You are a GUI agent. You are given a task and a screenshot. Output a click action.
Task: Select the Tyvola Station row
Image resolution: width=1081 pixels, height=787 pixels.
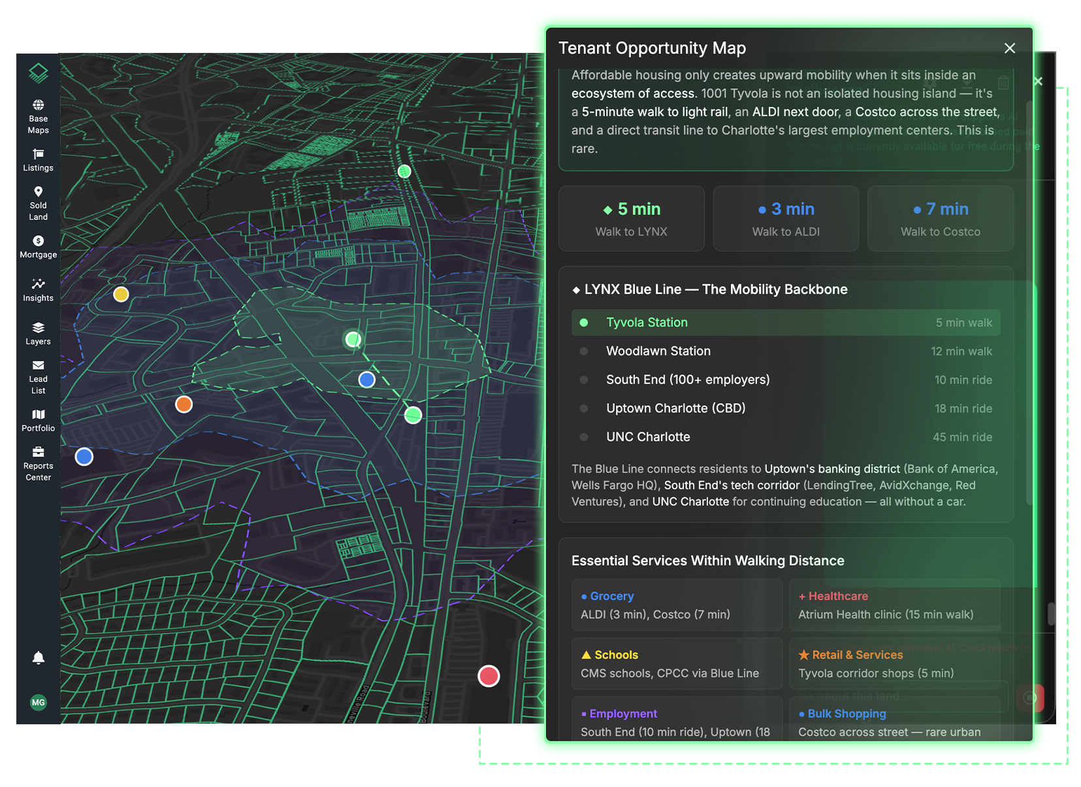click(786, 323)
